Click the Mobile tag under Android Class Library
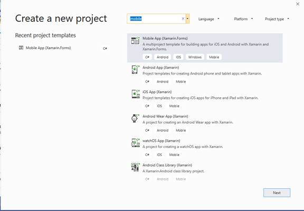Image resolution: width=304 pixels, height=211 pixels. point(180,179)
